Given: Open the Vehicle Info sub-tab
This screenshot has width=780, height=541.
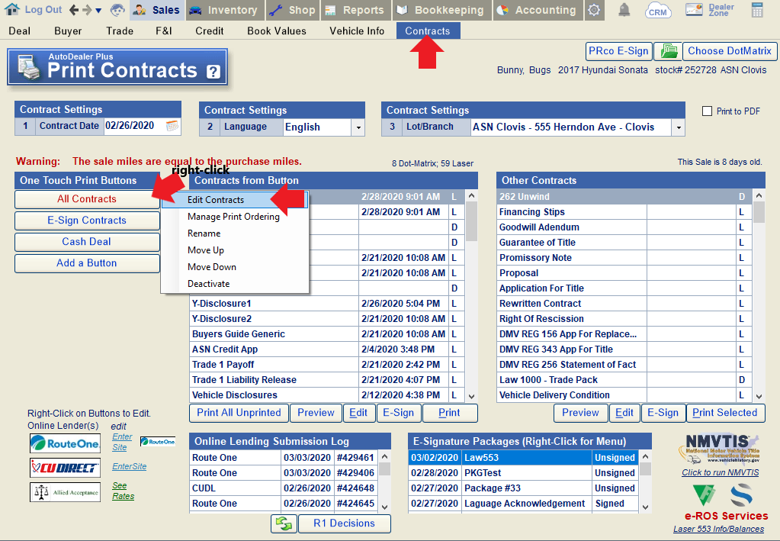Looking at the screenshot, I should (x=357, y=31).
